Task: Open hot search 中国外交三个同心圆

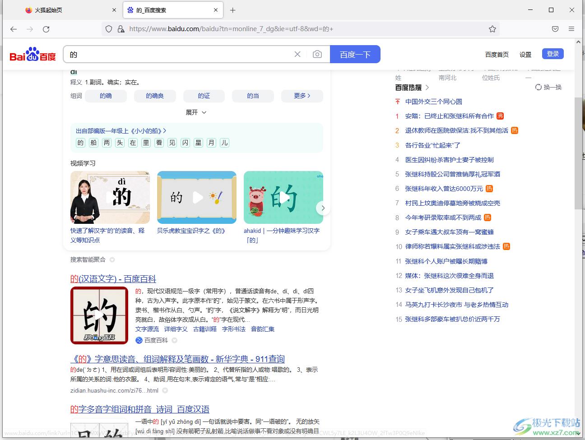Action: click(434, 102)
